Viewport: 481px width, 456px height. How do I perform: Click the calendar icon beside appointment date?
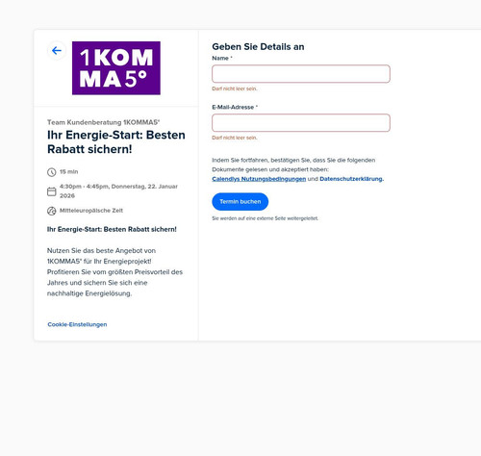(52, 191)
